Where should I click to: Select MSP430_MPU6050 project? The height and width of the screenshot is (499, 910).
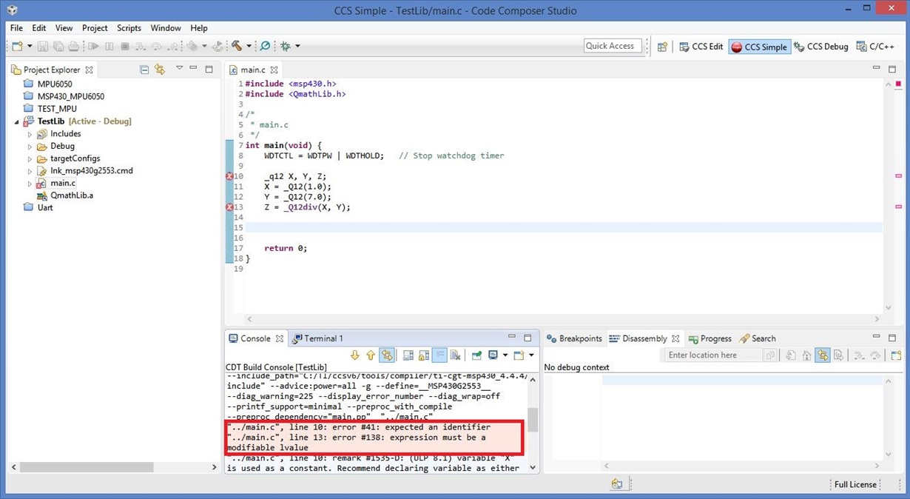(70, 97)
